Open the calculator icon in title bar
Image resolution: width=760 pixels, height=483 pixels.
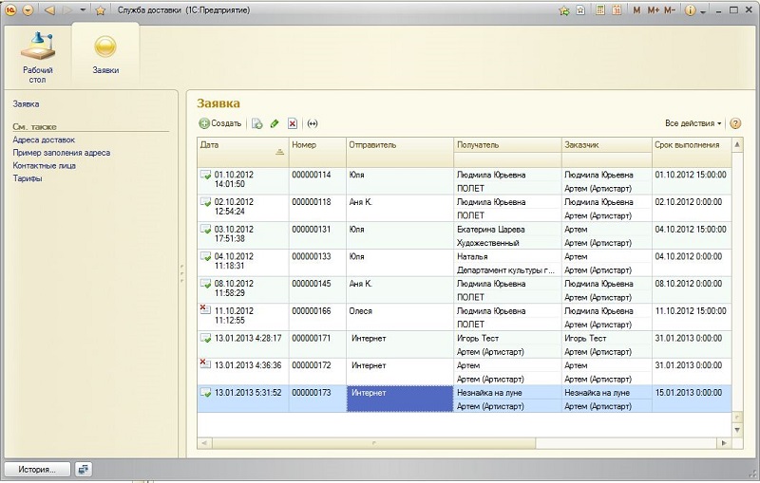599,10
